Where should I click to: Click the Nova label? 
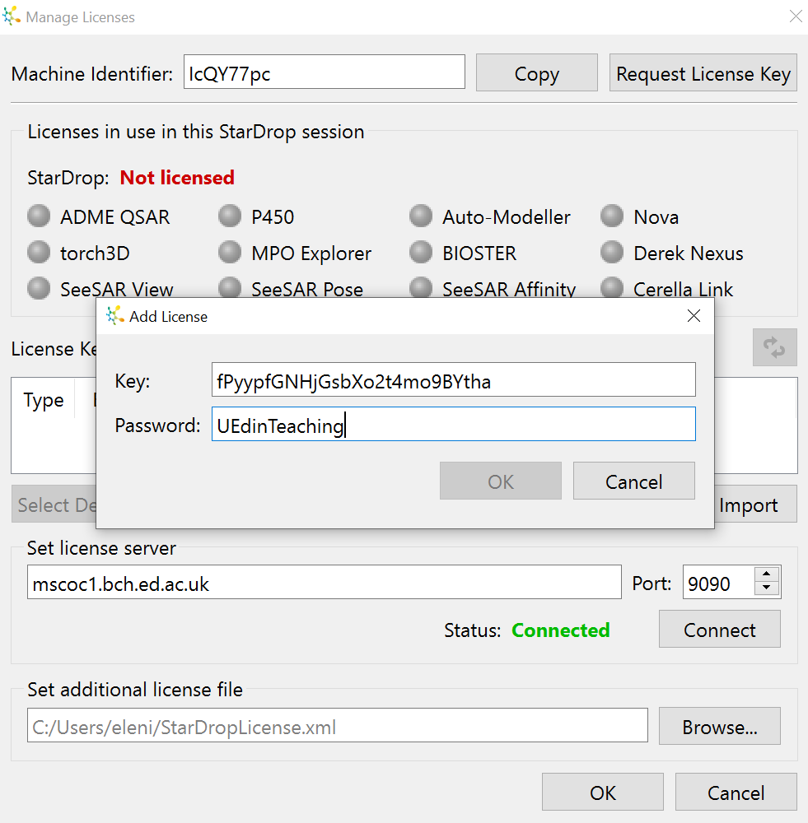[x=656, y=216]
